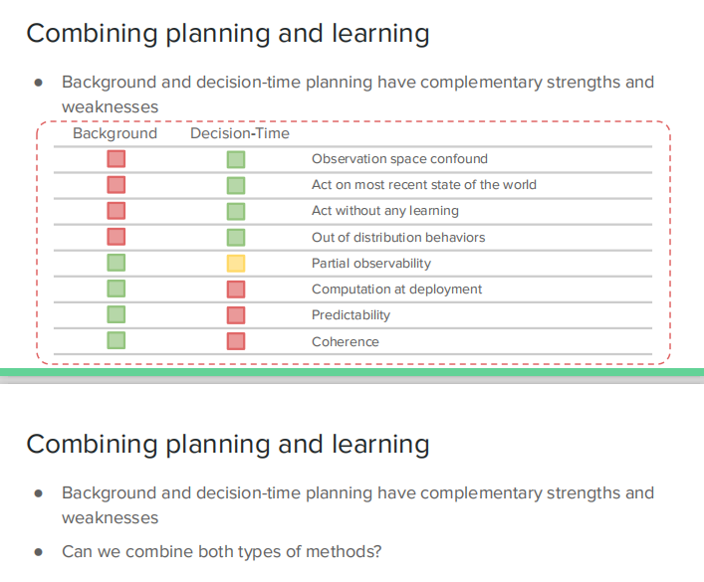Screen dimensions: 704x582
Task: Click the "Computation at deployment" label
Action: (396, 290)
